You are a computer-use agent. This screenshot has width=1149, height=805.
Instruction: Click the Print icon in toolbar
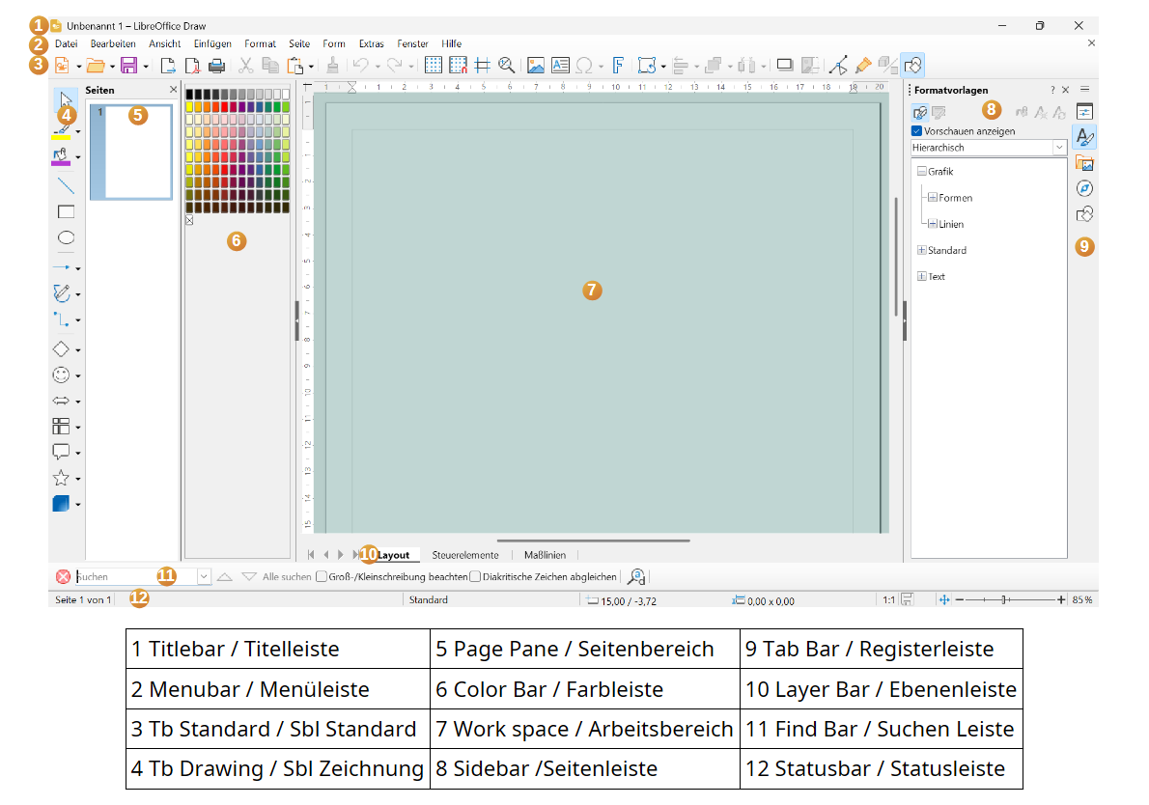coord(217,66)
